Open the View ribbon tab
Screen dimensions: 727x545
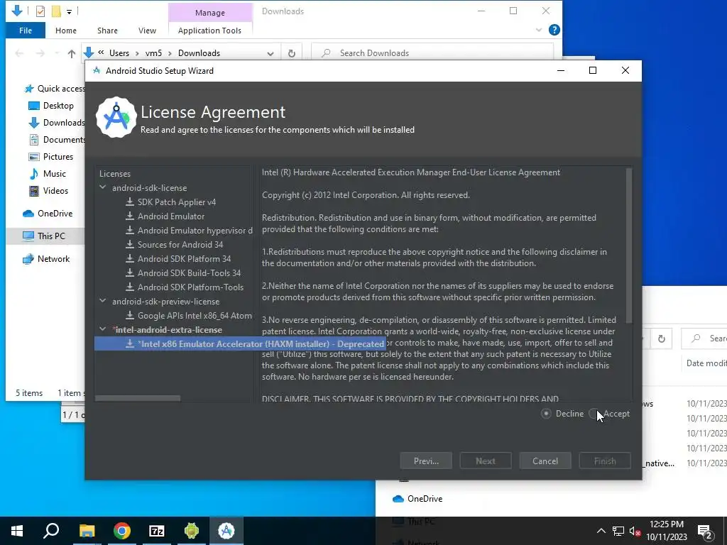pyautogui.click(x=147, y=30)
